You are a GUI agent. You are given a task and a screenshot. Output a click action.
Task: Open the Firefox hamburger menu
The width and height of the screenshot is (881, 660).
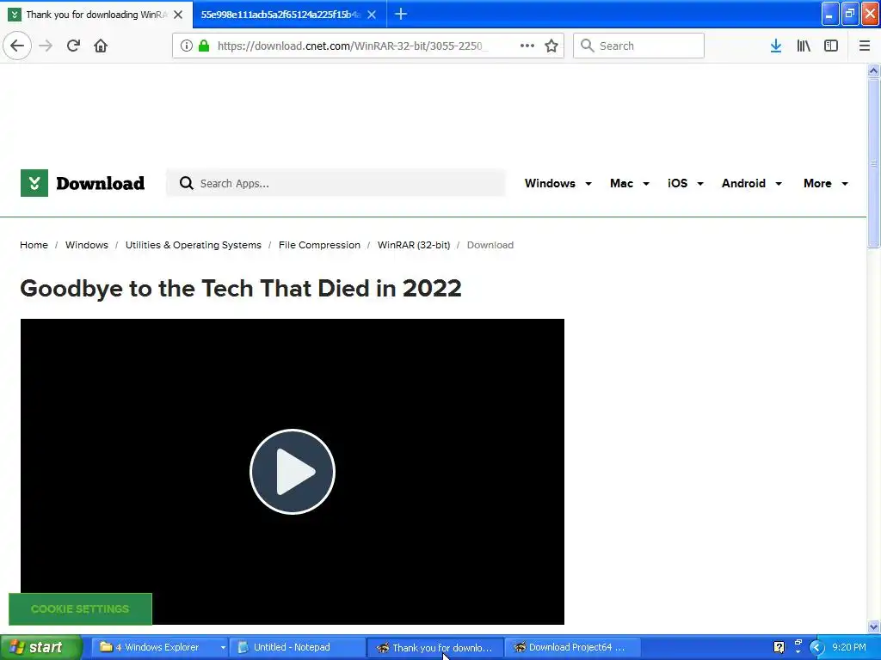(x=865, y=46)
